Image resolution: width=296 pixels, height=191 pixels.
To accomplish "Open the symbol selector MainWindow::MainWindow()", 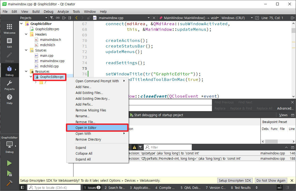I will coord(189,18).
